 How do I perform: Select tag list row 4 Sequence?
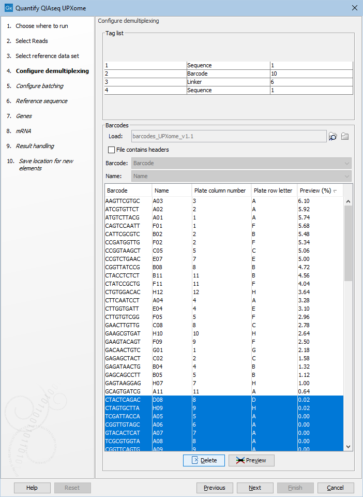coord(229,90)
